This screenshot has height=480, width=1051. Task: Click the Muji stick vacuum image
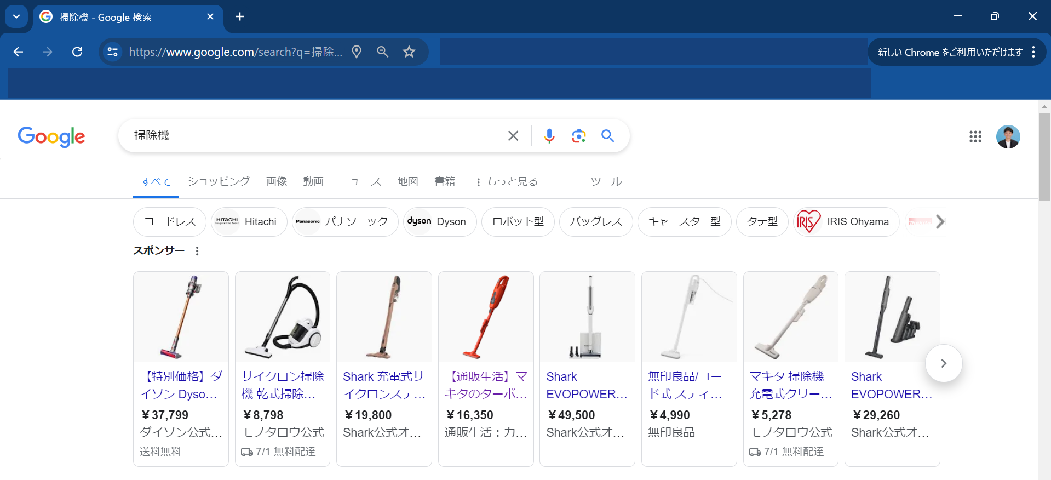pyautogui.click(x=690, y=317)
